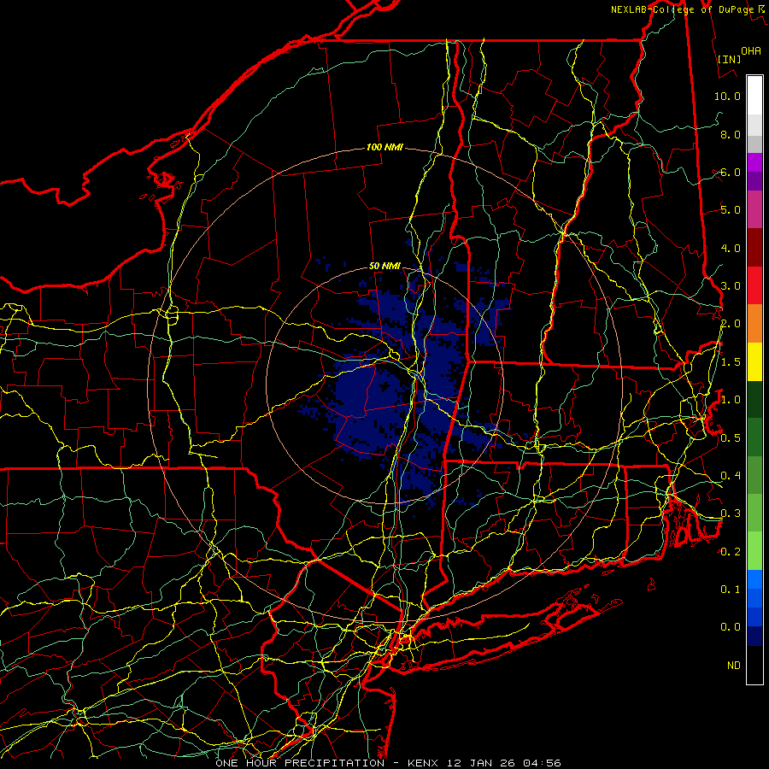
Task: Click the '0.3' legend value
Action: pos(731,514)
